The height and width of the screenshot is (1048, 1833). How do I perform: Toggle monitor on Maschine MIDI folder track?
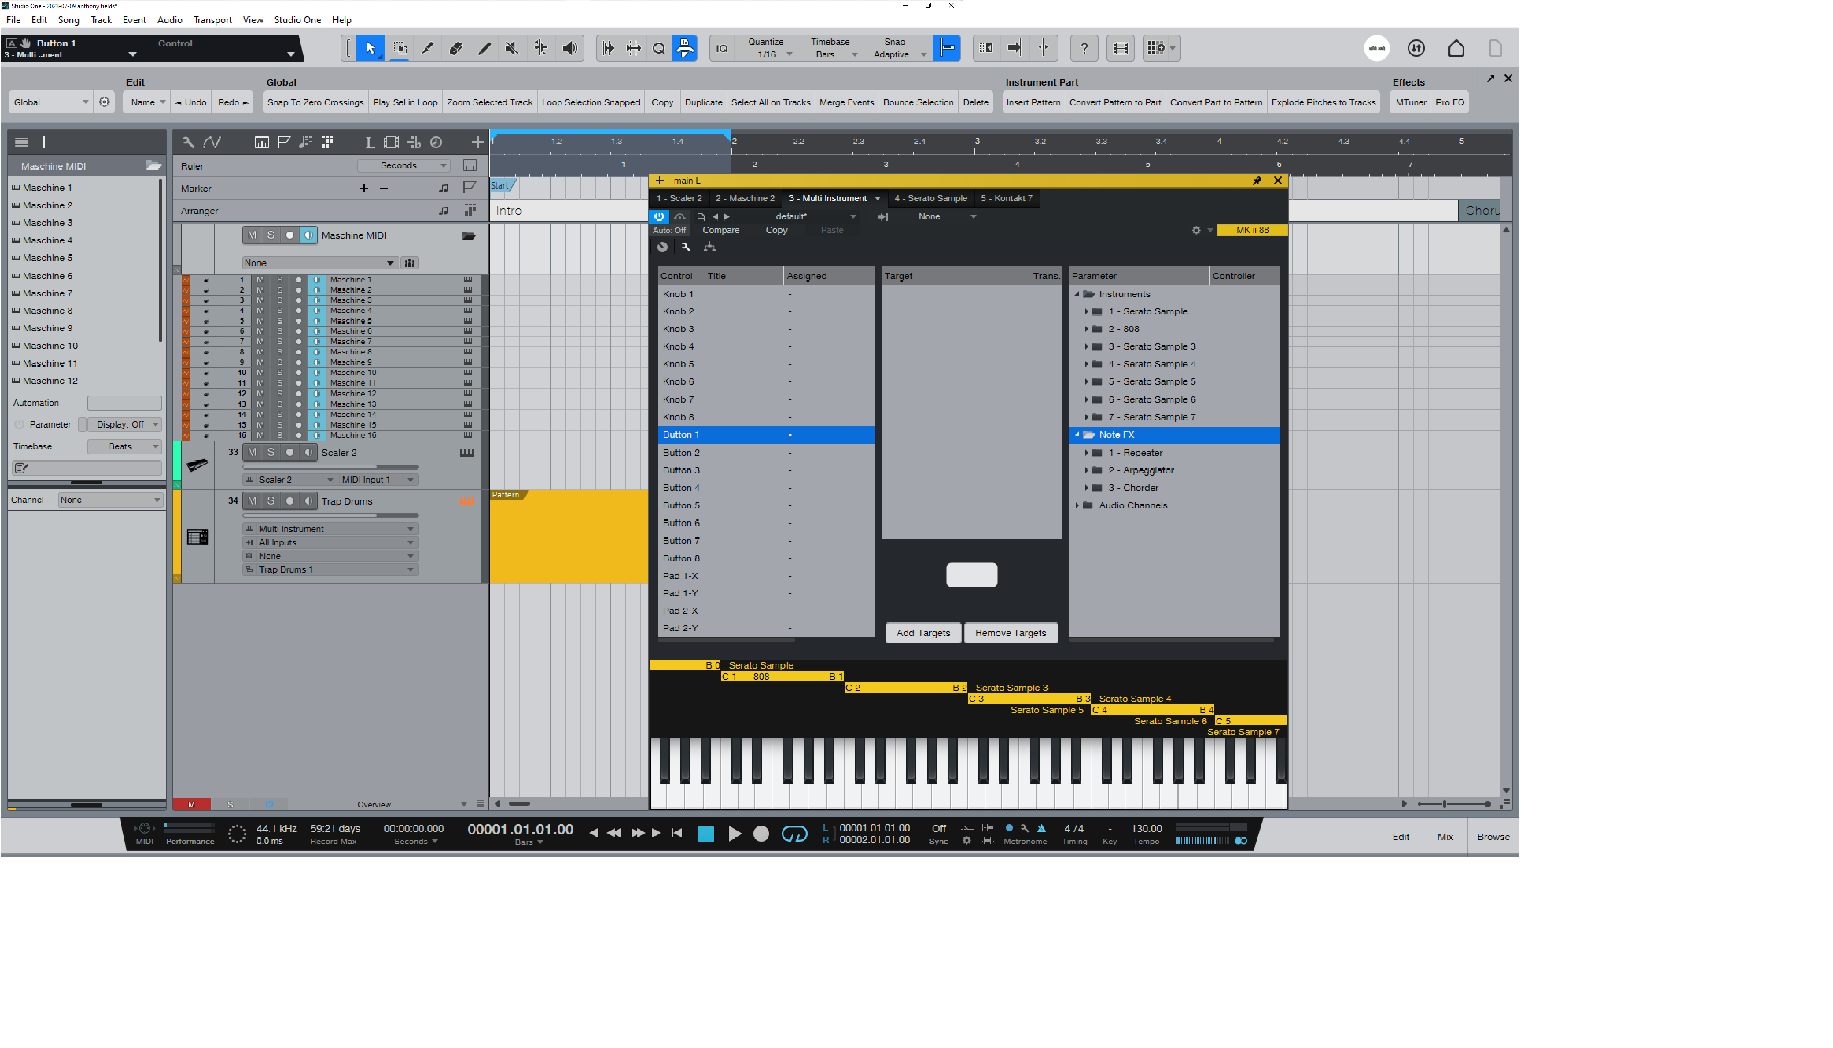point(308,235)
